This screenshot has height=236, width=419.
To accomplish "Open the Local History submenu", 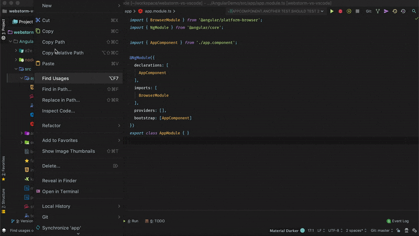I will click(78, 206).
